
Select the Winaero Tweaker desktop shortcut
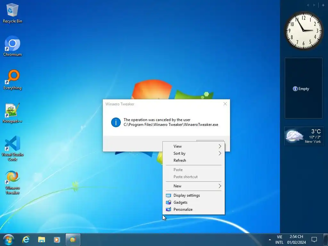pyautogui.click(x=12, y=182)
